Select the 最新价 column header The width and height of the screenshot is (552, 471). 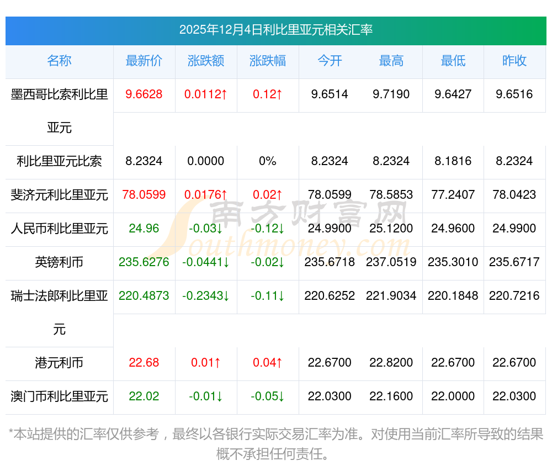(144, 61)
